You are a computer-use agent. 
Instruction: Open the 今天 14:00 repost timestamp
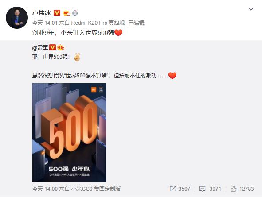click(45, 189)
